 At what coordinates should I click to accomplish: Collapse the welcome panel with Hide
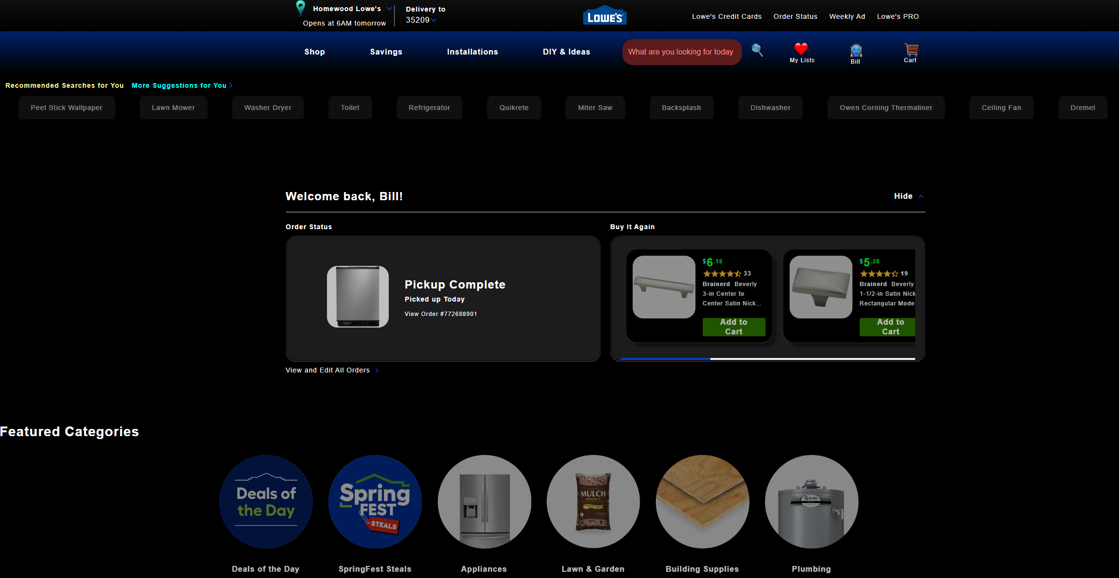[x=908, y=196]
